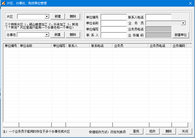Sort by 联系电话 column header
The height and width of the screenshot is (138, 195).
tap(101, 46)
